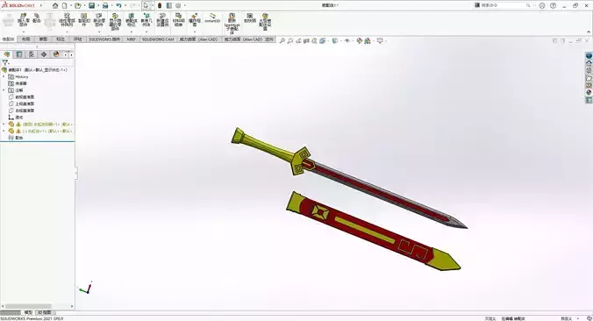Toggle Hide/Show Items eye icon
The image size is (593, 321).
point(347,41)
